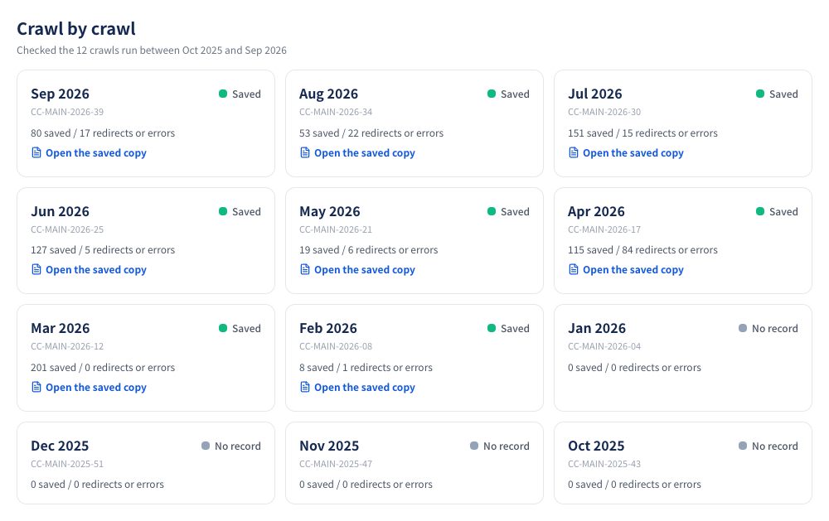
Task: Click green Saved dot in Mar 2026 card
Action: 223,328
